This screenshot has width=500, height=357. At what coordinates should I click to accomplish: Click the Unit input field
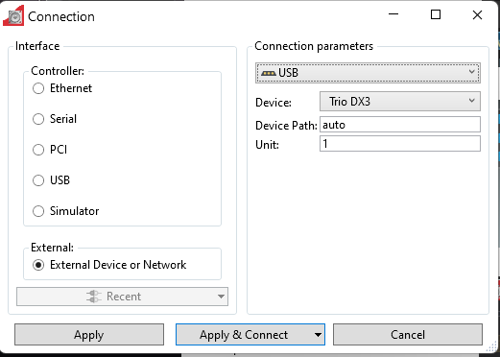tap(400, 144)
